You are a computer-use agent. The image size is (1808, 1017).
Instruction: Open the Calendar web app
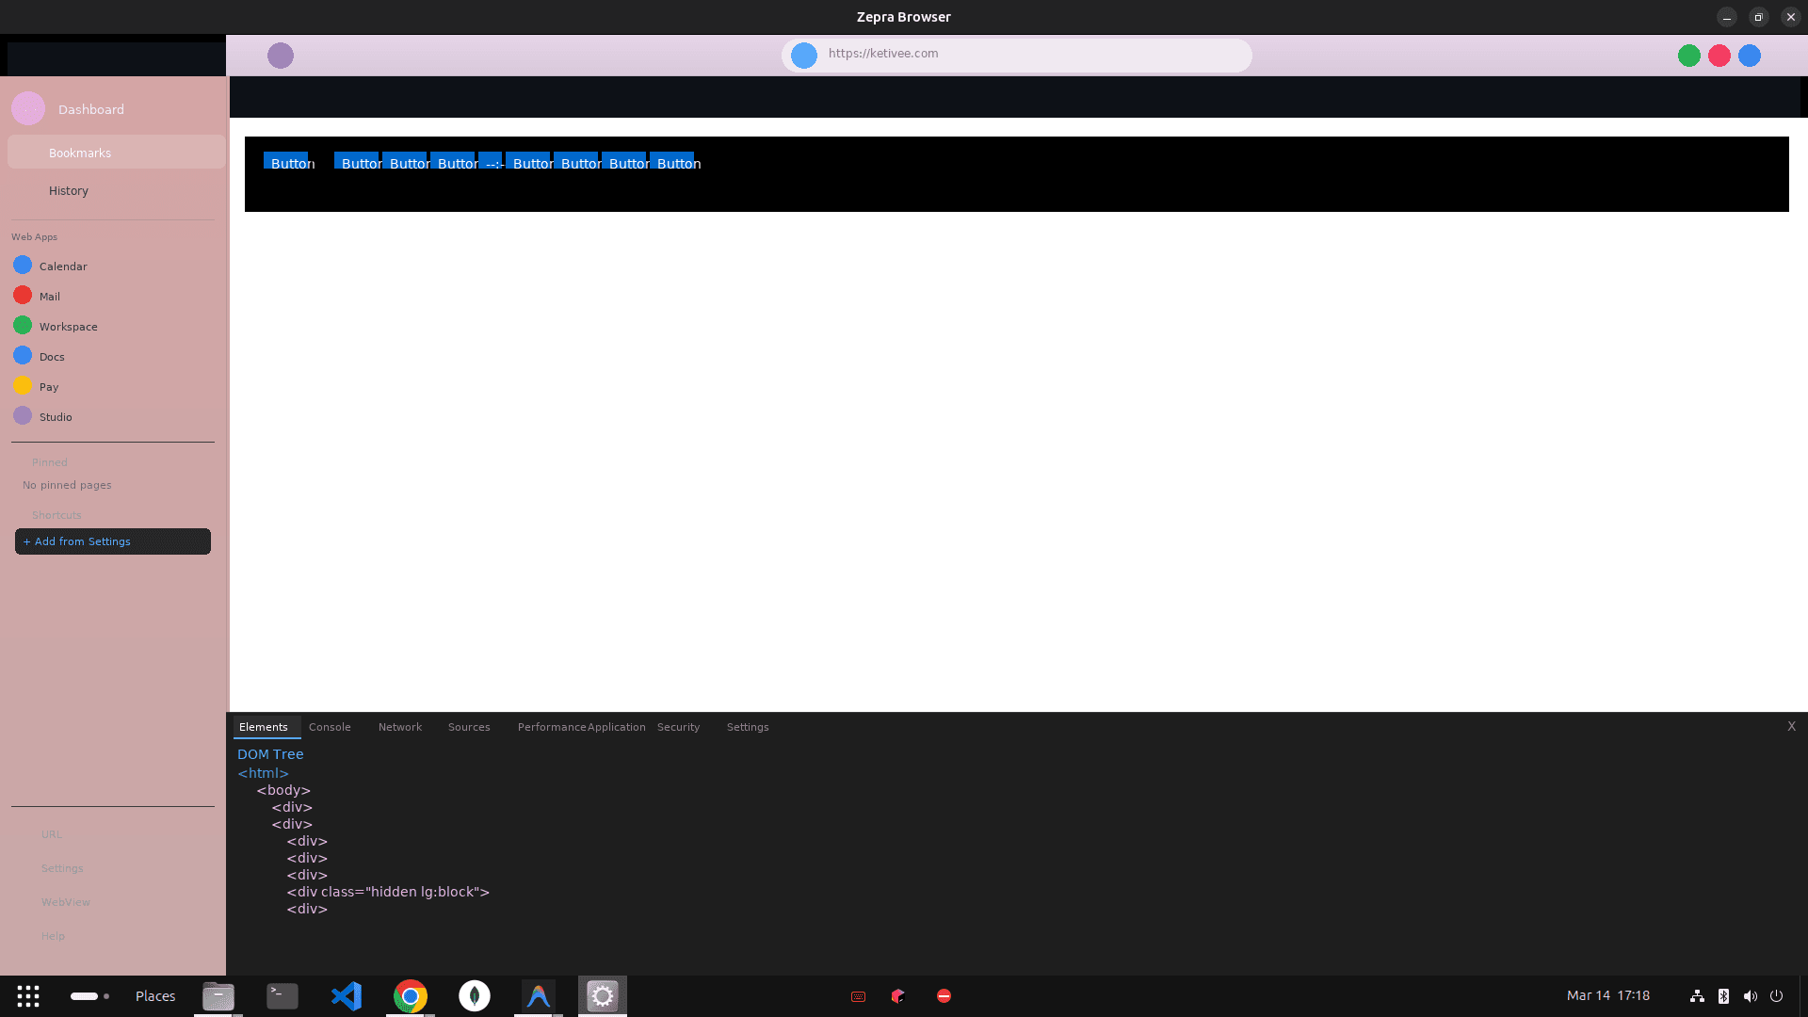62,266
